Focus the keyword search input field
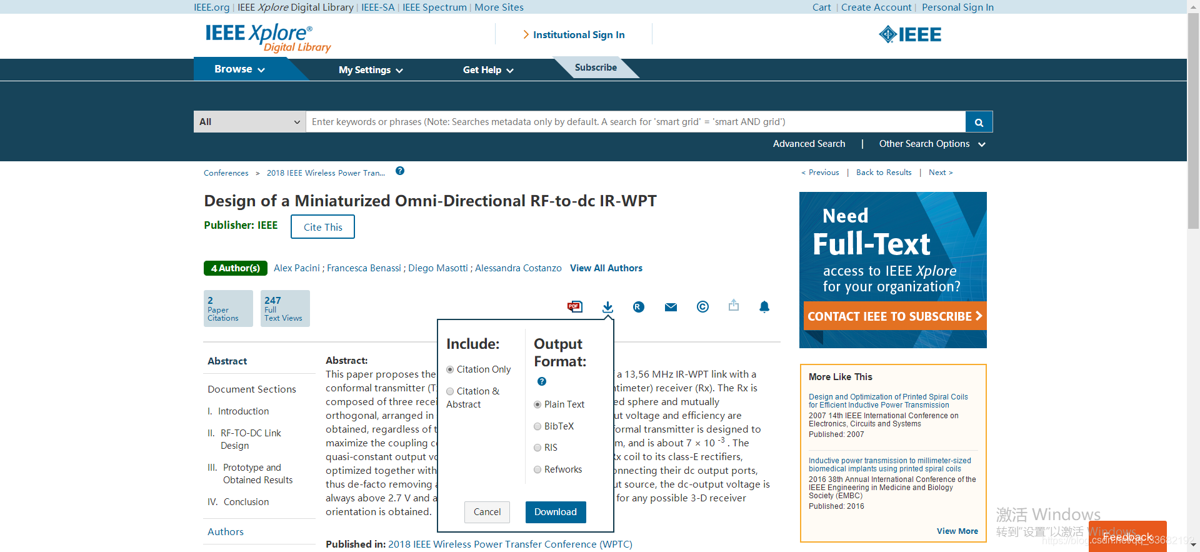Image resolution: width=1200 pixels, height=552 pixels. [636, 122]
